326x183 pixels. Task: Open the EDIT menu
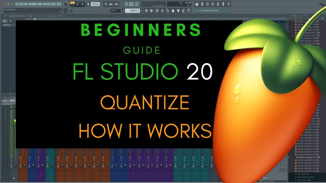(21, 4)
